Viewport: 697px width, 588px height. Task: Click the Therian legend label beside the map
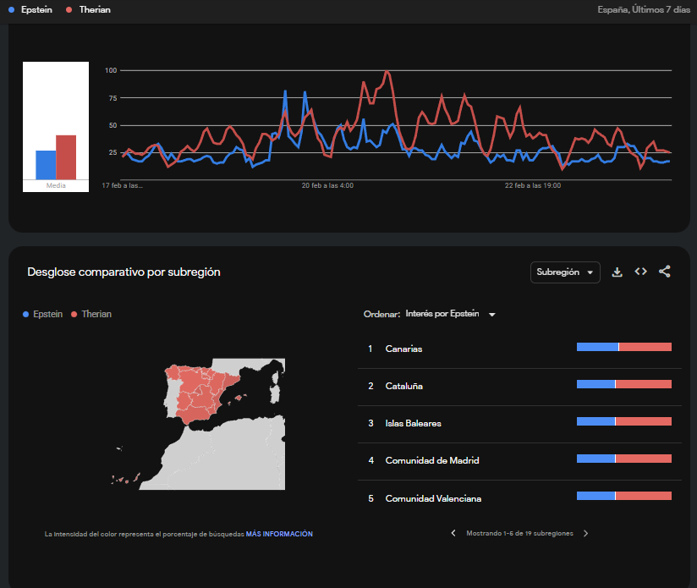96,314
